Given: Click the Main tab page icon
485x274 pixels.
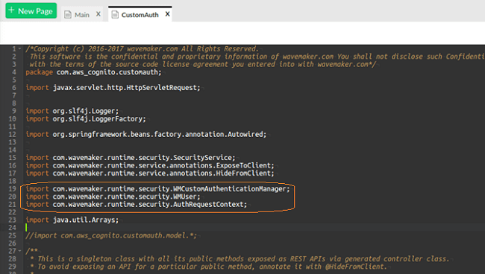Looking at the screenshot, I should point(68,14).
